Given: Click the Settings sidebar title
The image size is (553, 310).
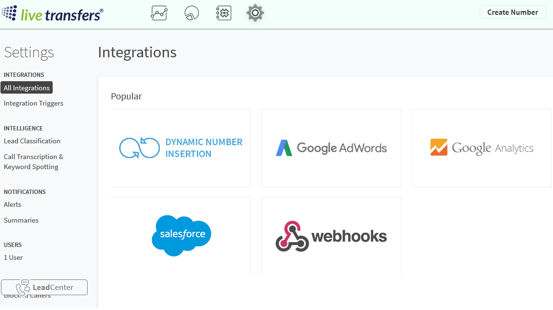Looking at the screenshot, I should (29, 53).
